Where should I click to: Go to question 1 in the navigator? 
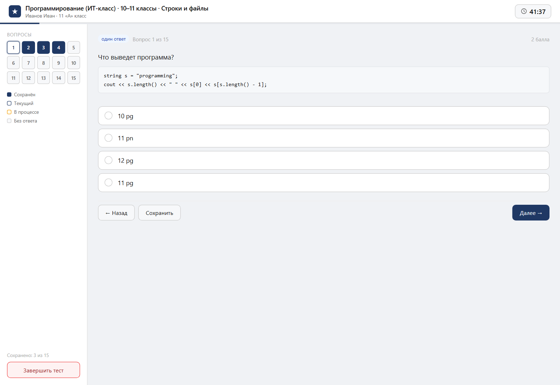(13, 48)
